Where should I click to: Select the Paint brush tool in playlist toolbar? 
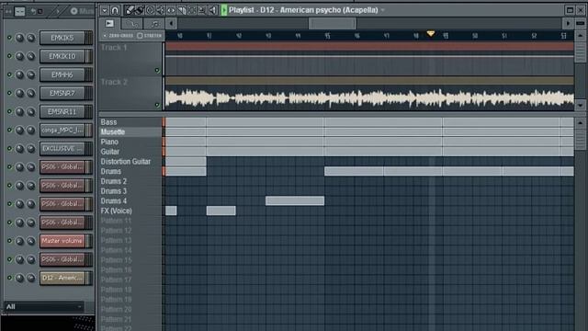(x=140, y=10)
